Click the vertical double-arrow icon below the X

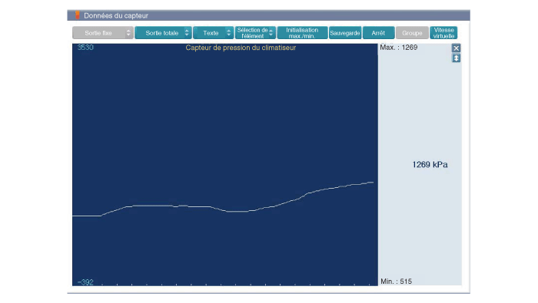point(456,58)
